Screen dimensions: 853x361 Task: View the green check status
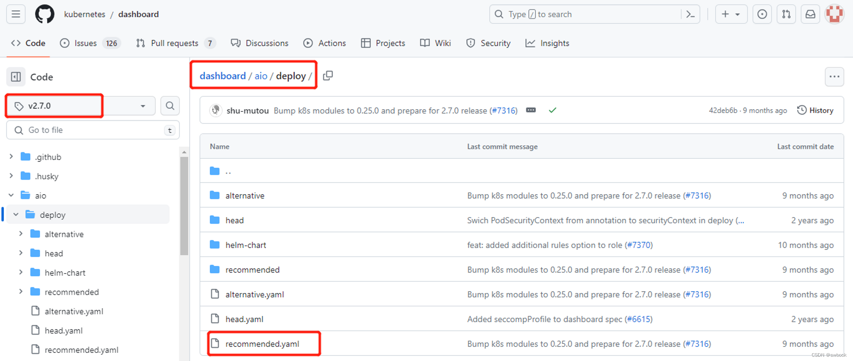pyautogui.click(x=552, y=110)
